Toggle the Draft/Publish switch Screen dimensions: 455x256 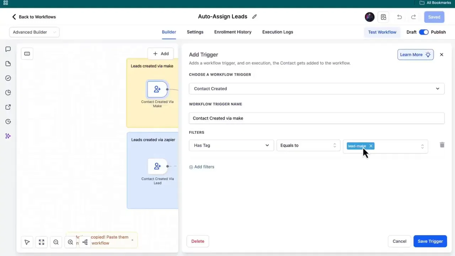(424, 32)
